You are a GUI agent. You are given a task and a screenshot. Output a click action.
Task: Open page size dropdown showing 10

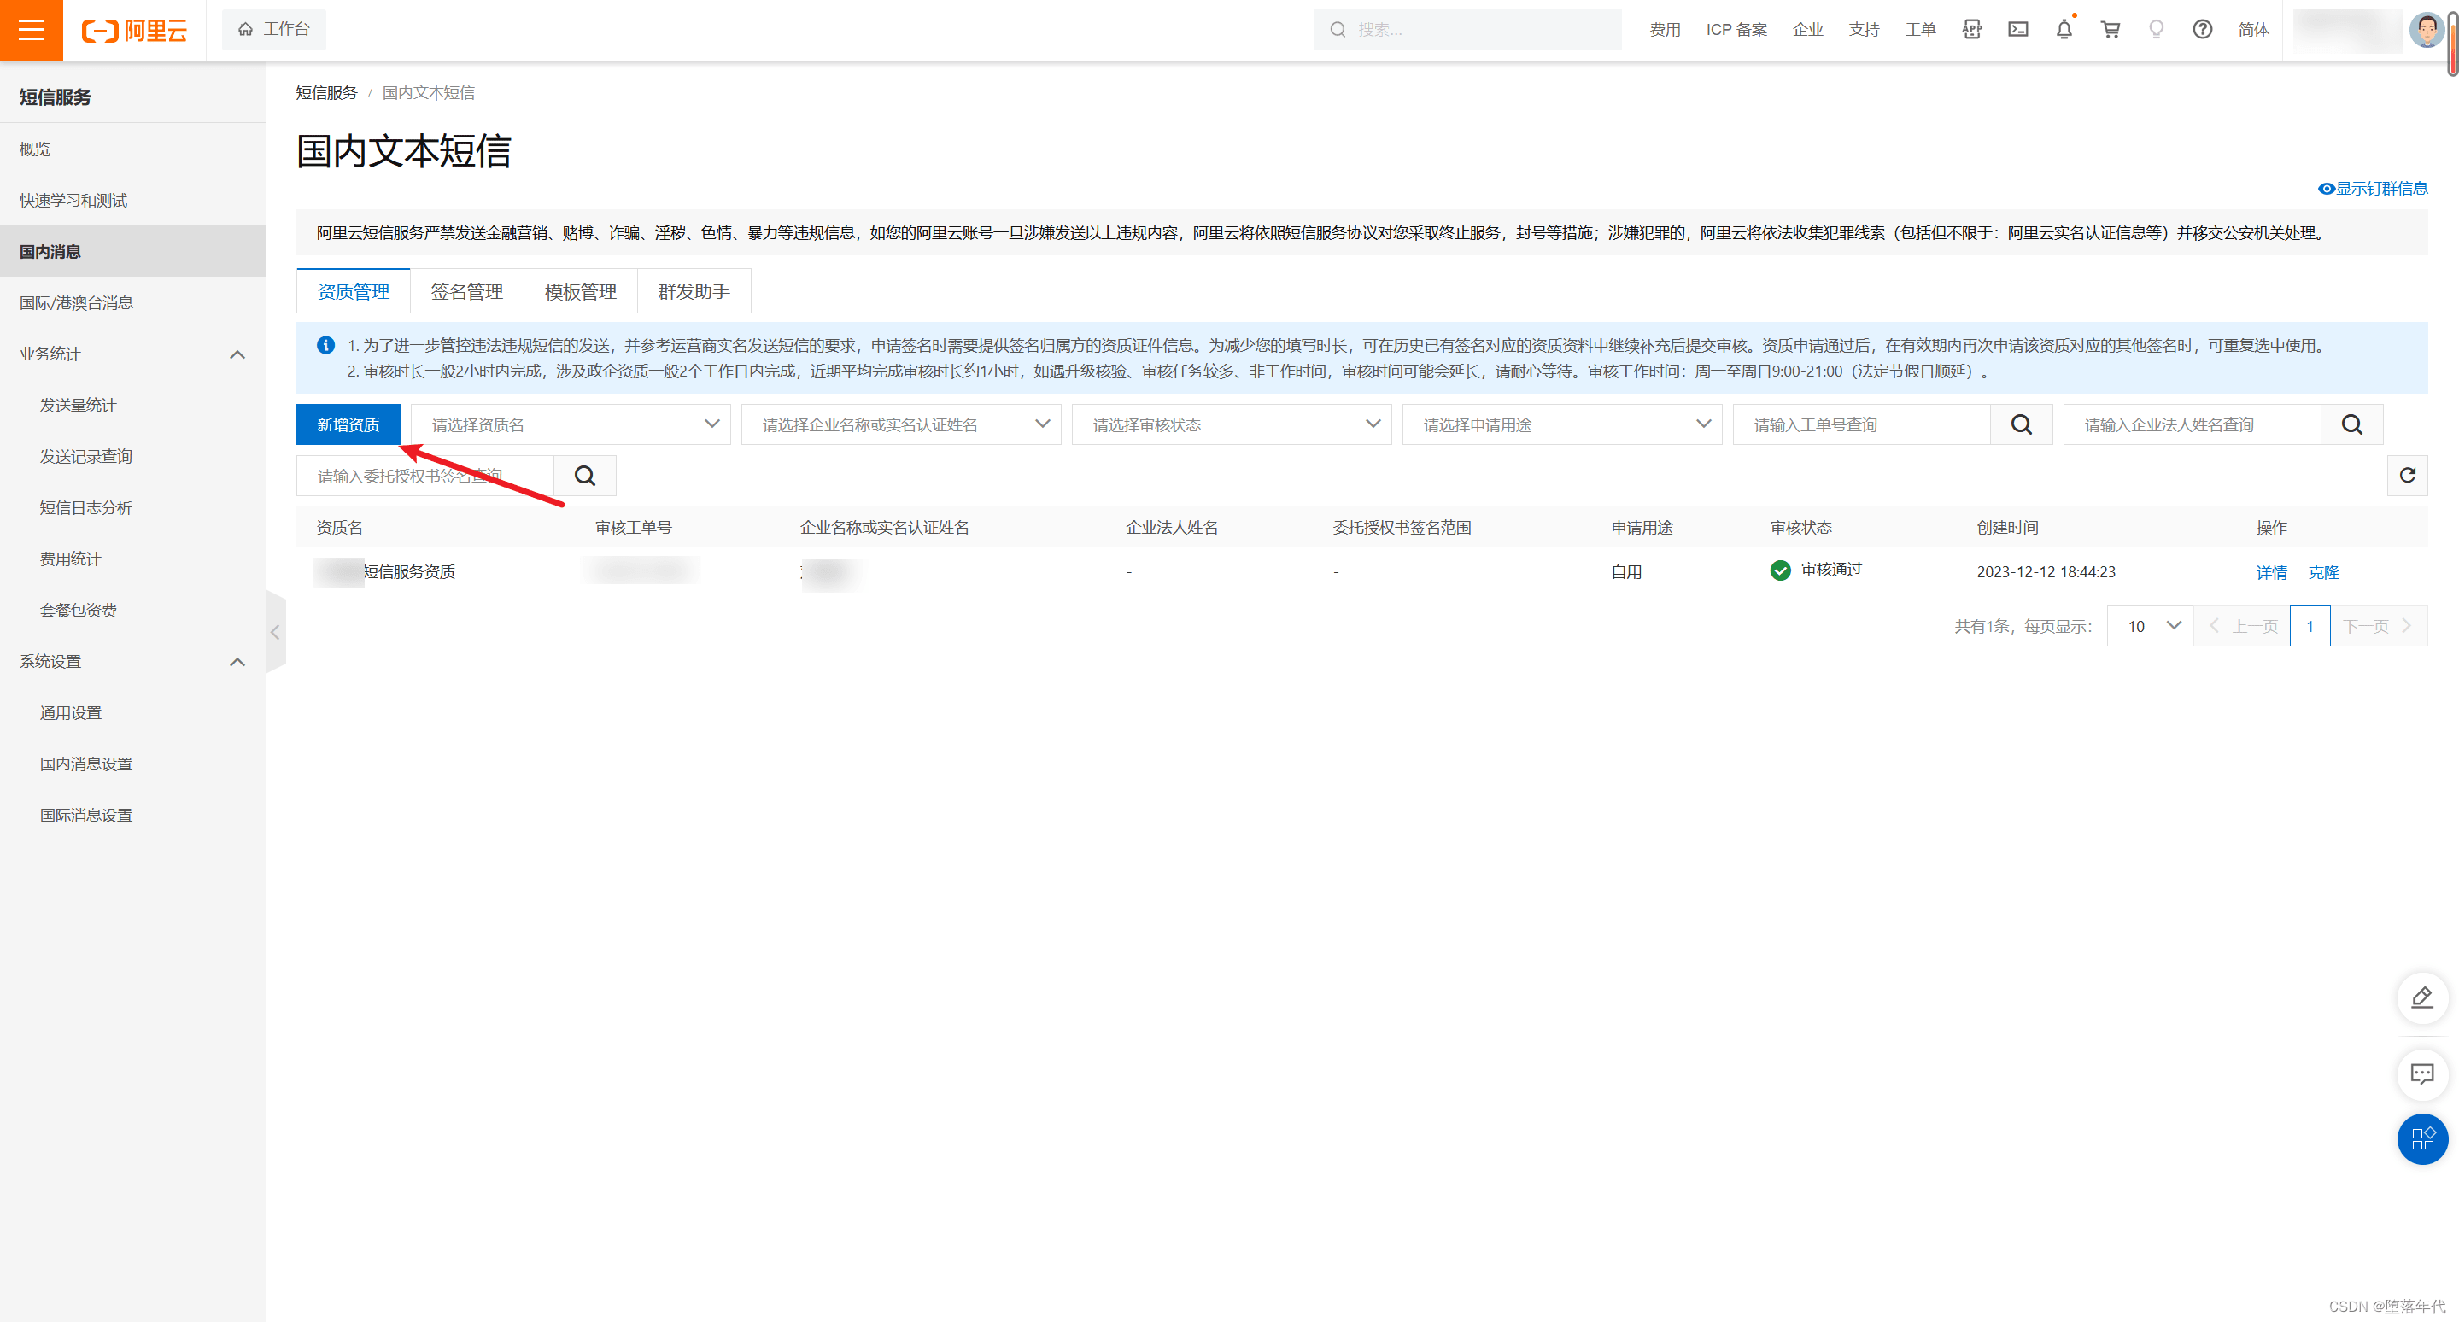tap(2151, 626)
